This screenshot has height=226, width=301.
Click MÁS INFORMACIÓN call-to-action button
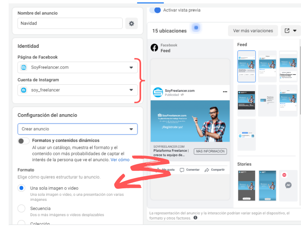click(210, 151)
